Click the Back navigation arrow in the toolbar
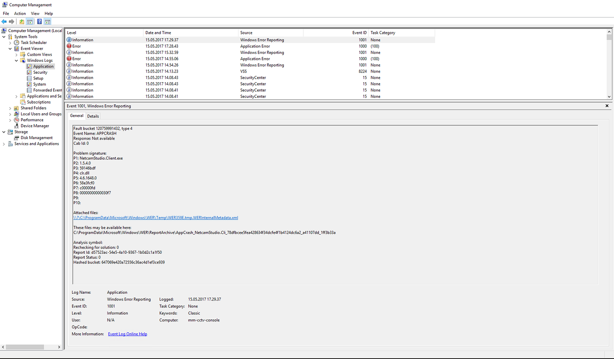The height and width of the screenshot is (359, 614). pos(4,21)
